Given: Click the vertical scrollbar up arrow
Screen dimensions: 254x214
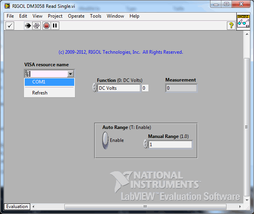Looking at the screenshot, I should pos(247,34).
